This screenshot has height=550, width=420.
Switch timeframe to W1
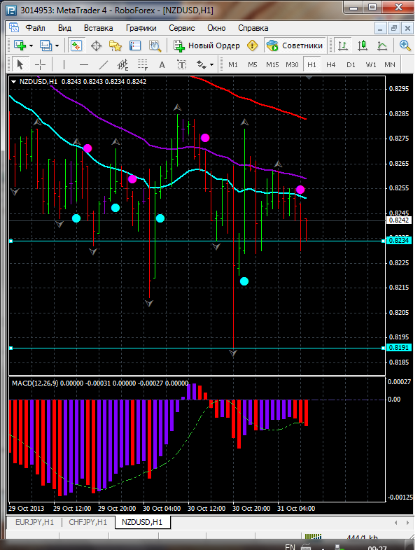(x=371, y=65)
